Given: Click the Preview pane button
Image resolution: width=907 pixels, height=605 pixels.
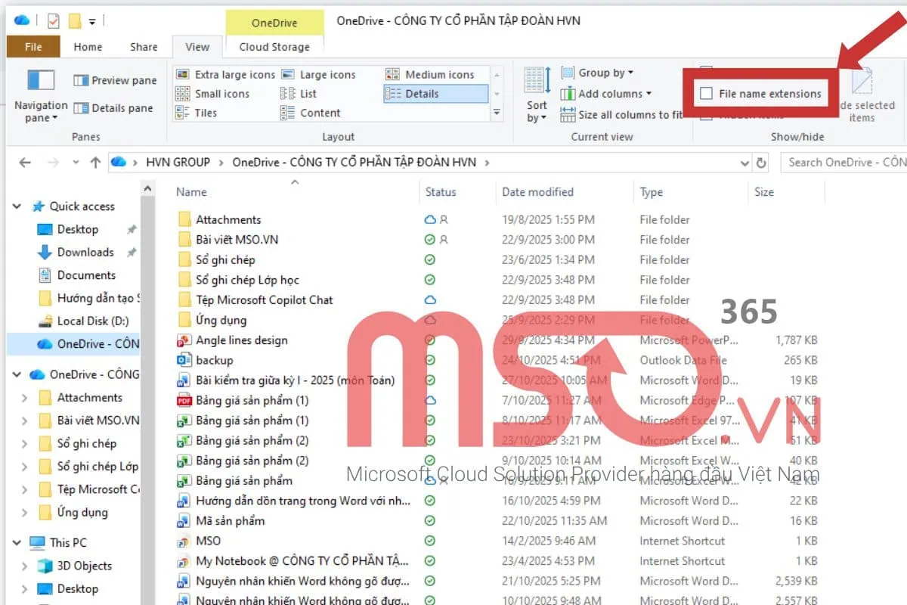Looking at the screenshot, I should pos(115,81).
